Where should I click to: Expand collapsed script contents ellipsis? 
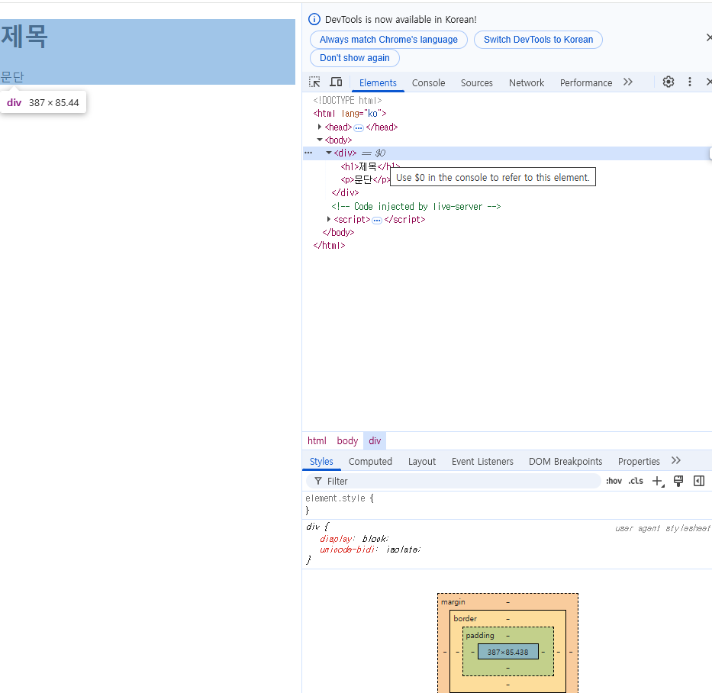pyautogui.click(x=377, y=221)
